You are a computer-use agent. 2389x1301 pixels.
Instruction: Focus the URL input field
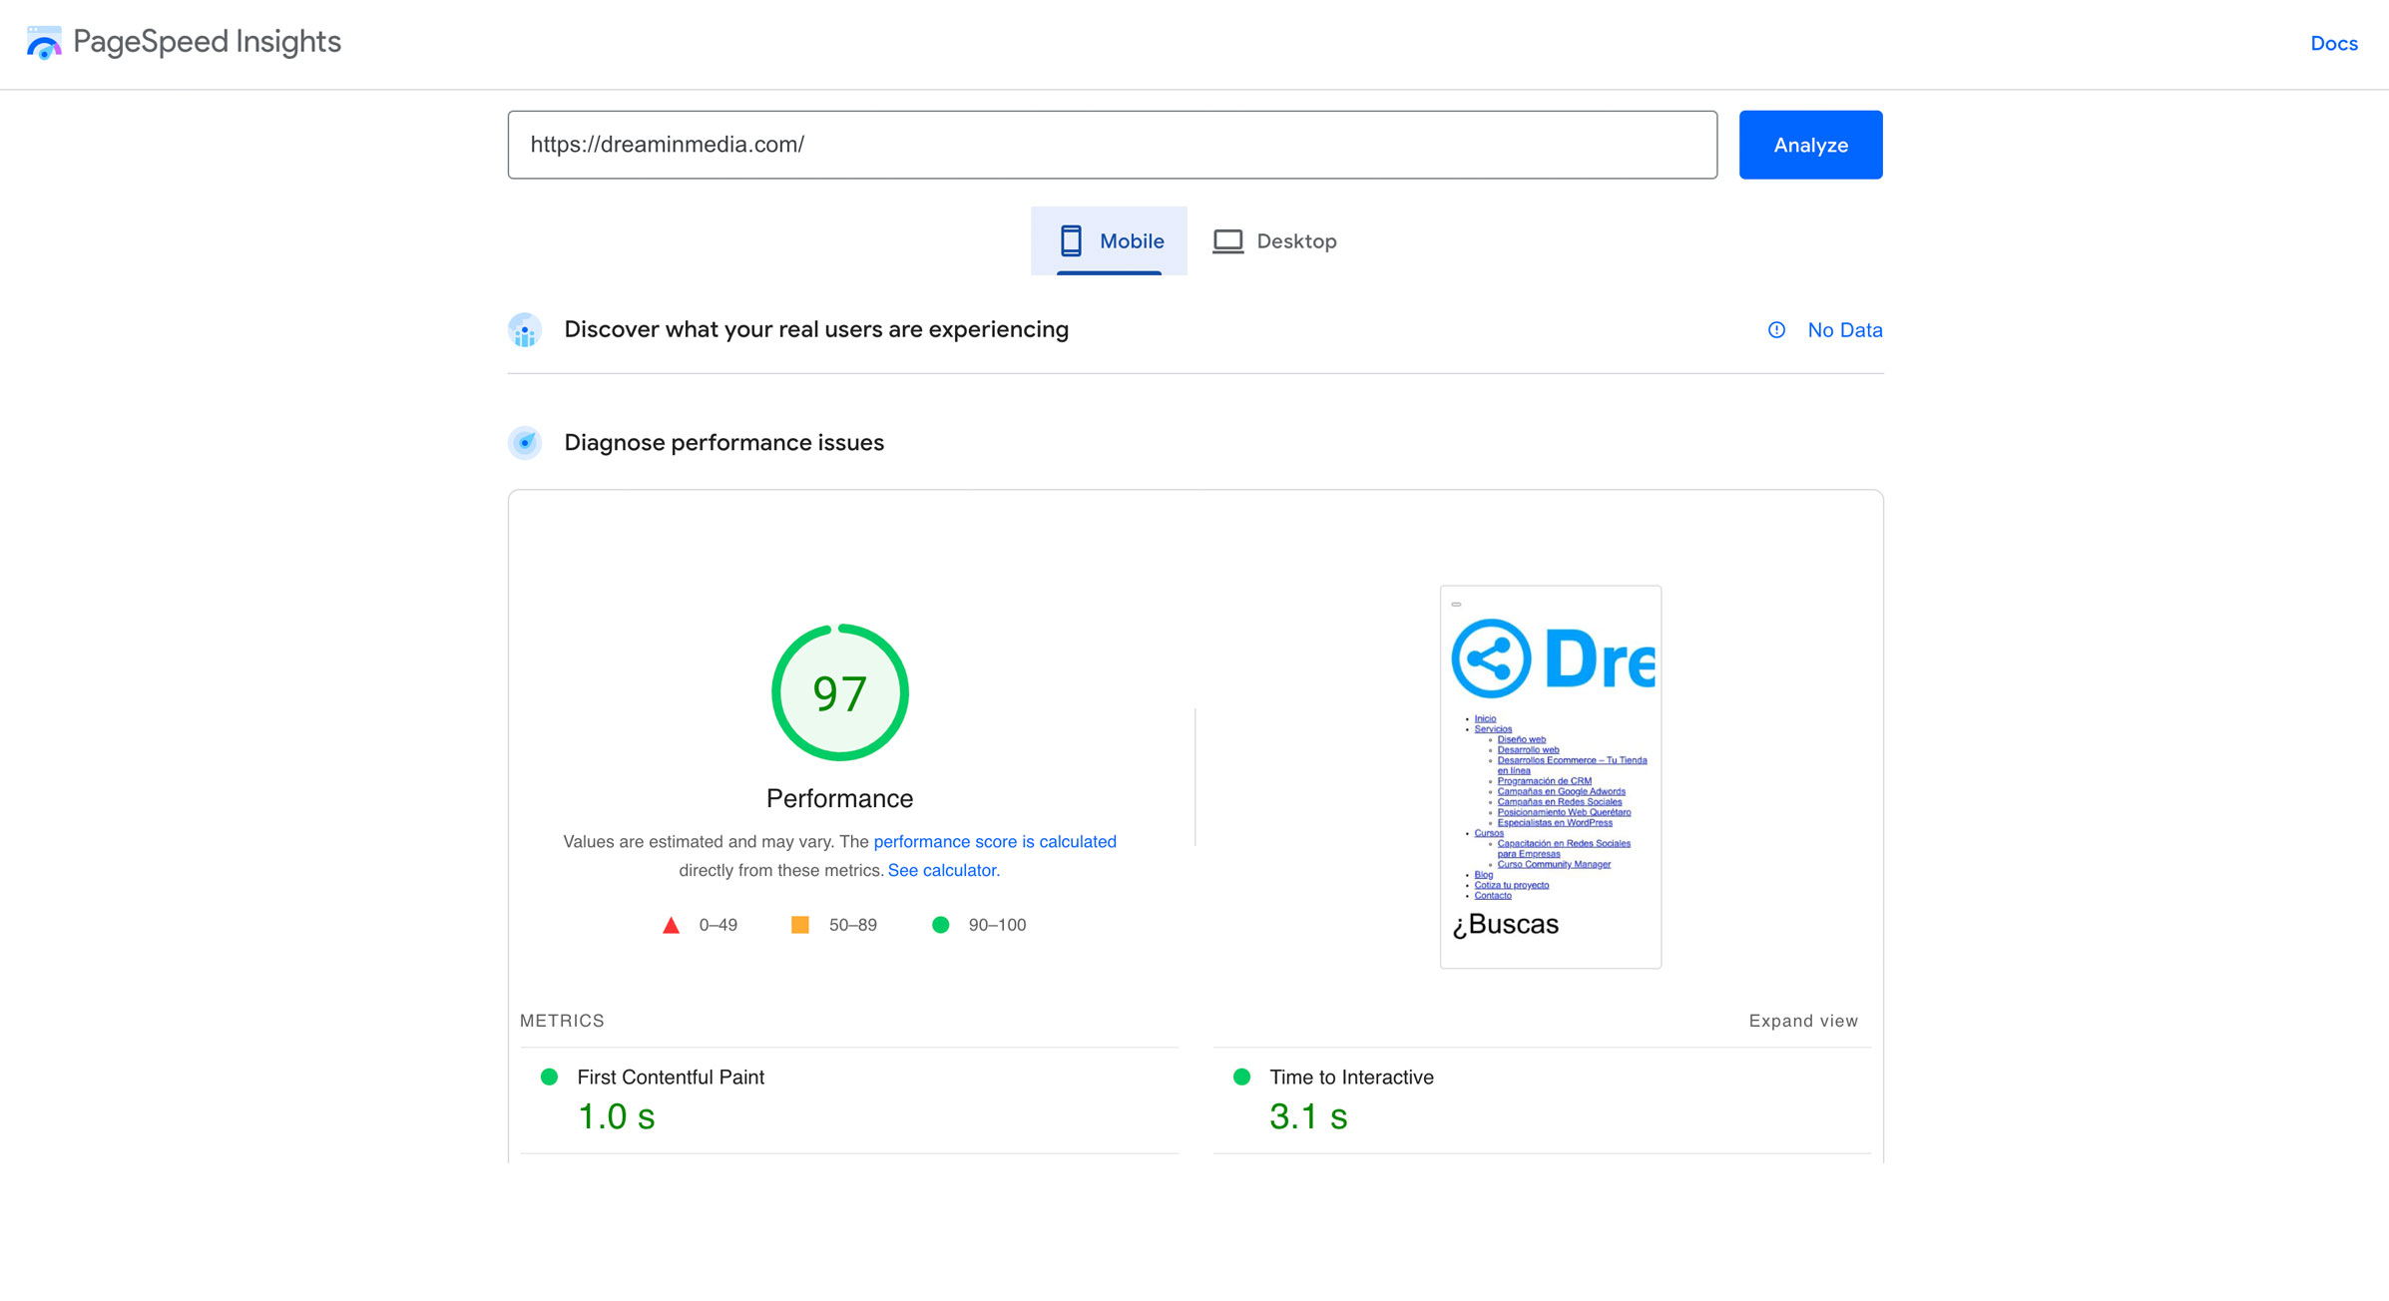pos(1112,145)
